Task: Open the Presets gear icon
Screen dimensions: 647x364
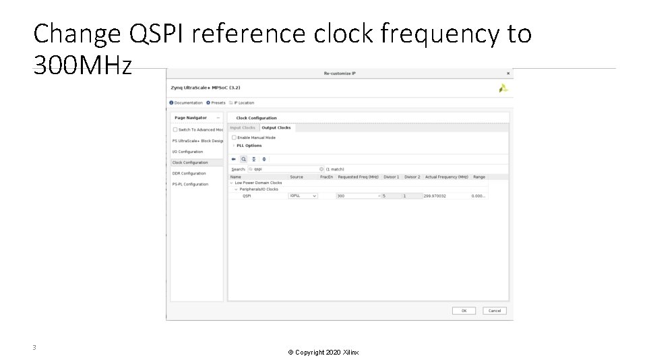Action: (208, 102)
